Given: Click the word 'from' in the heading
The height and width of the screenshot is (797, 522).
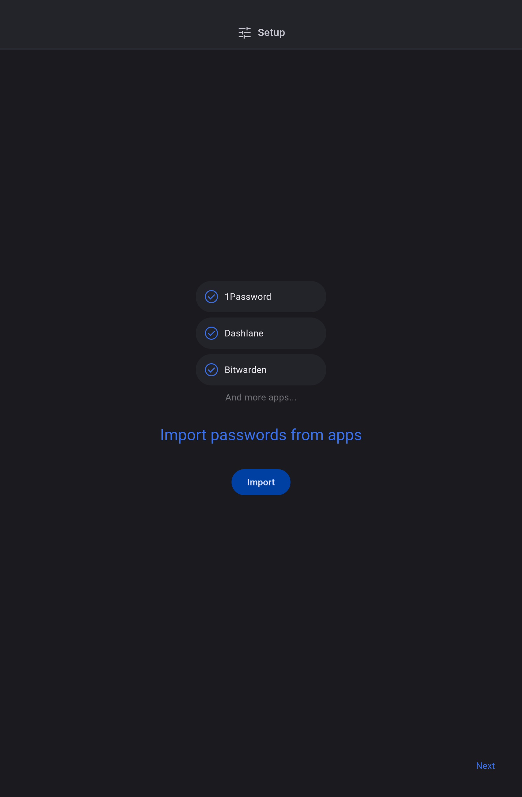Looking at the screenshot, I should point(307,435).
